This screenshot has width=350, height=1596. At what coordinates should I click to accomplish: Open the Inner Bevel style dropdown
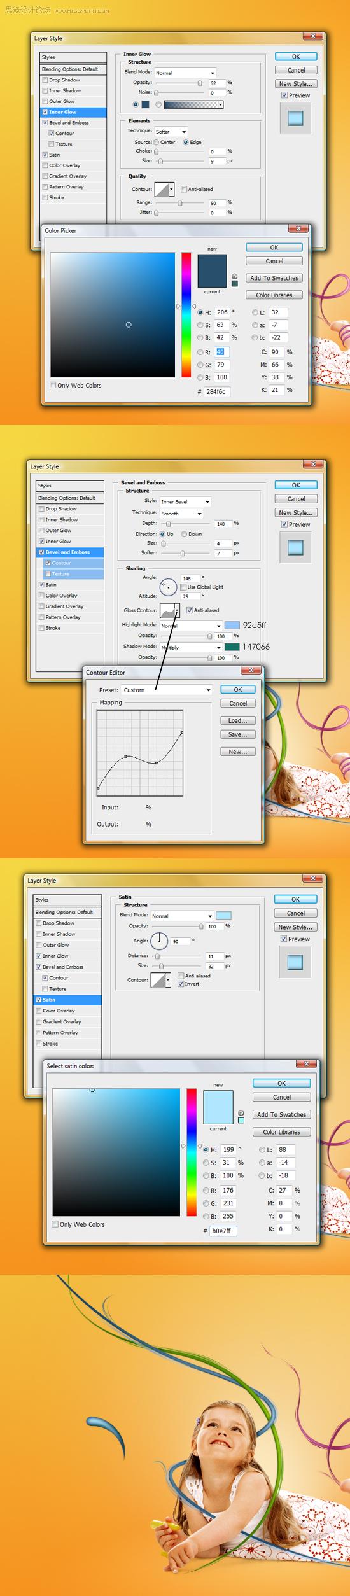point(185,501)
